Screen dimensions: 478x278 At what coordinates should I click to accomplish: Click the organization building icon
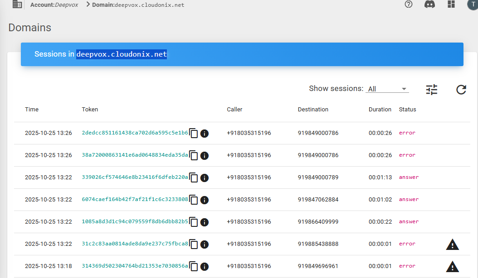tap(17, 5)
